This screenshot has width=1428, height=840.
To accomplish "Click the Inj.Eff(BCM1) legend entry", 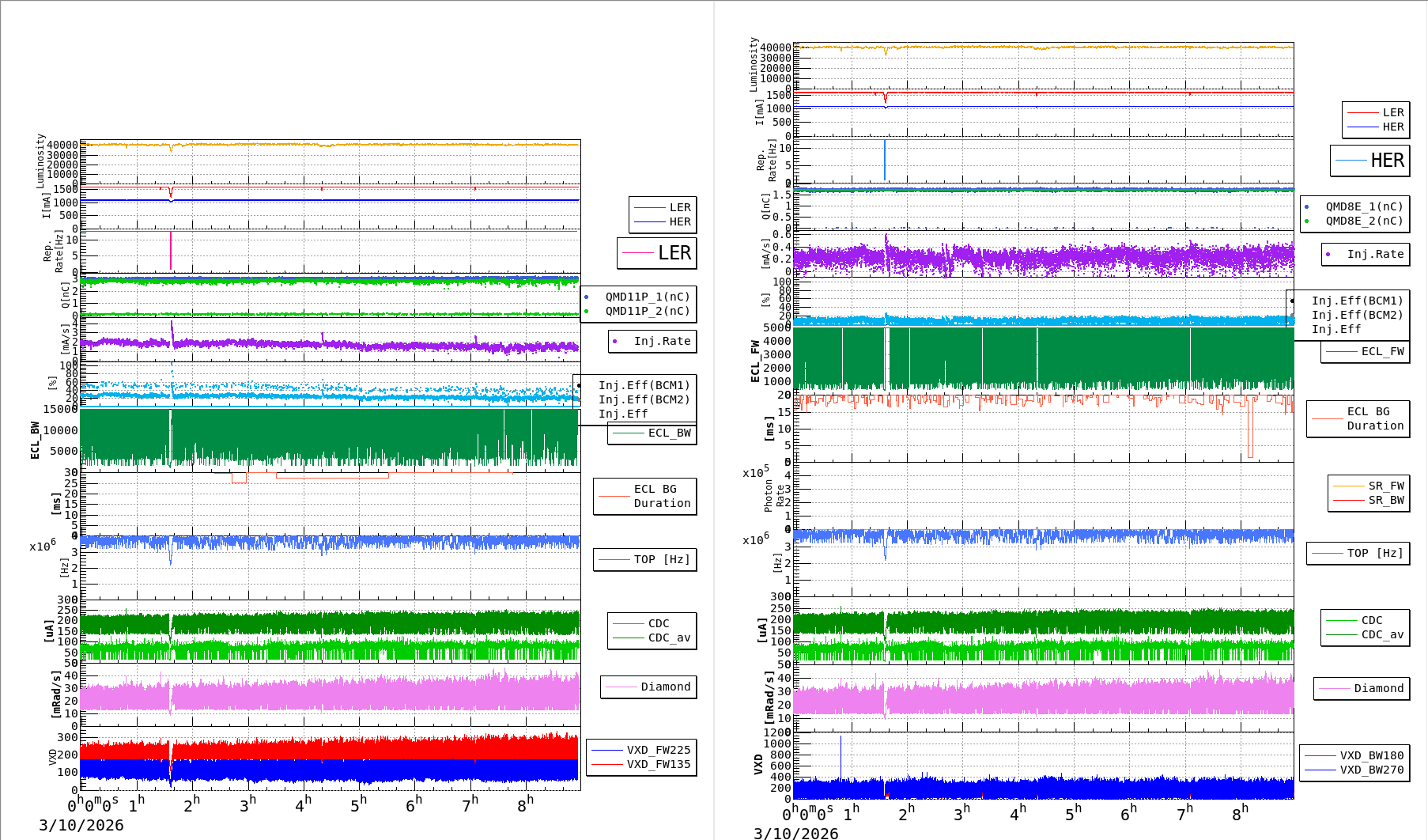I will pos(644,385).
